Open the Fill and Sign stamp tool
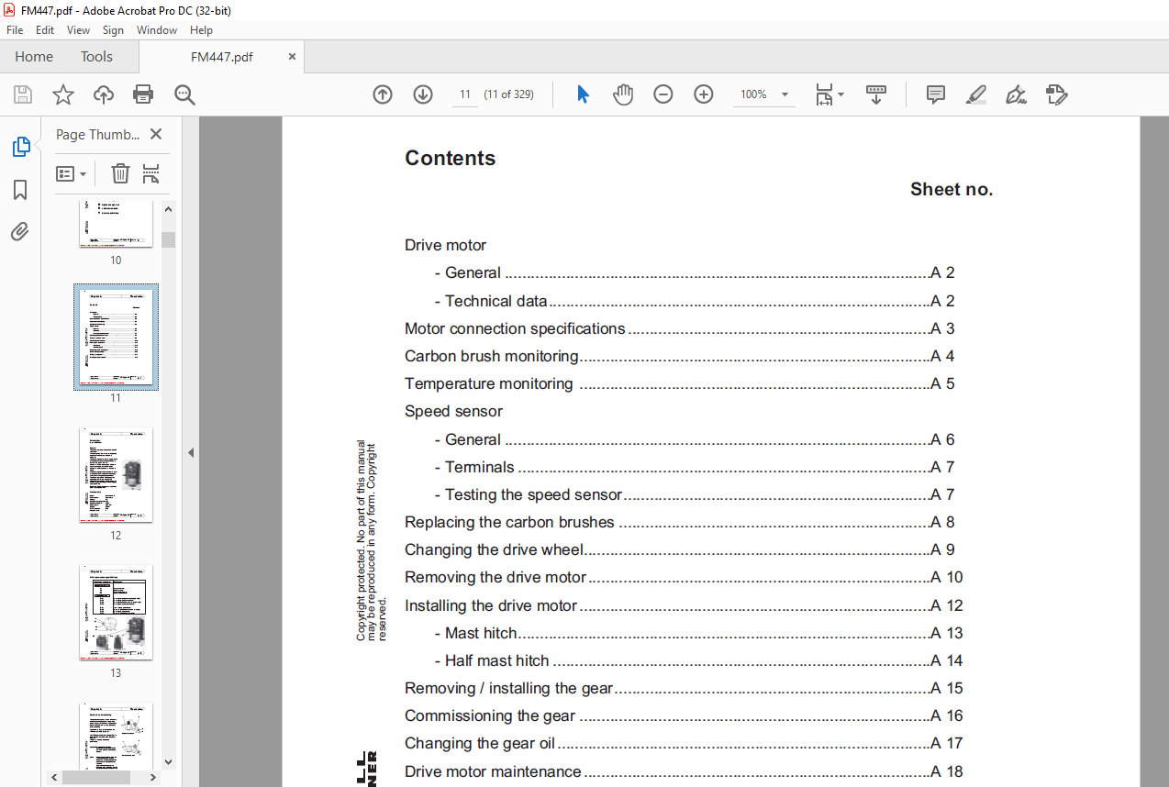 click(x=1057, y=94)
